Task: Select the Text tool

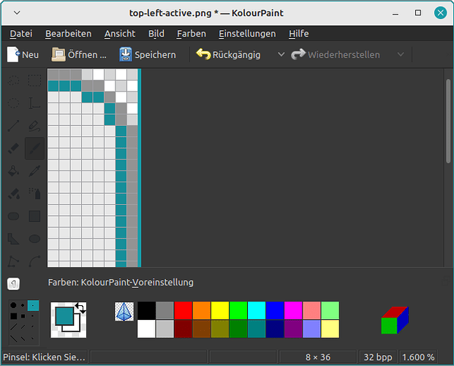Action: (x=34, y=103)
